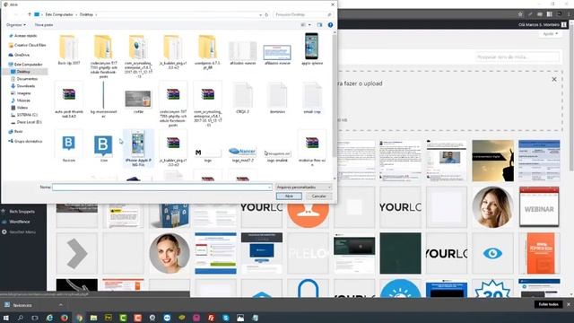
Task: Select the logo_mod7-2 Nancer image
Action: [x=242, y=153]
